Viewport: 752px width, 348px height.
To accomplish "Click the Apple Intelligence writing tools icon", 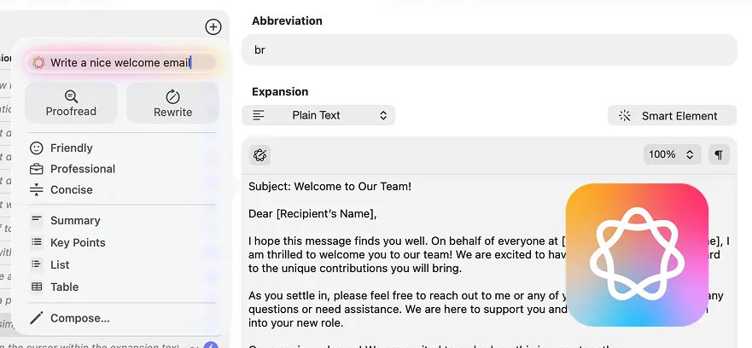I will coord(260,154).
